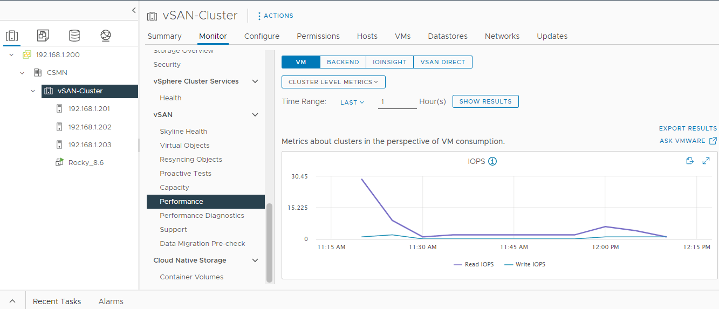Open the VMs tab
Screen dimensions: 719x309
pos(403,36)
